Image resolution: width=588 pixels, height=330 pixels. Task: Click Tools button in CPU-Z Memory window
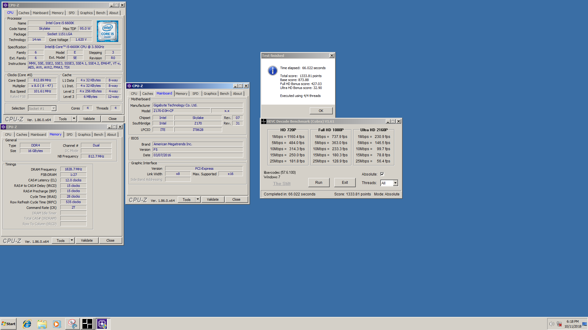click(x=61, y=240)
